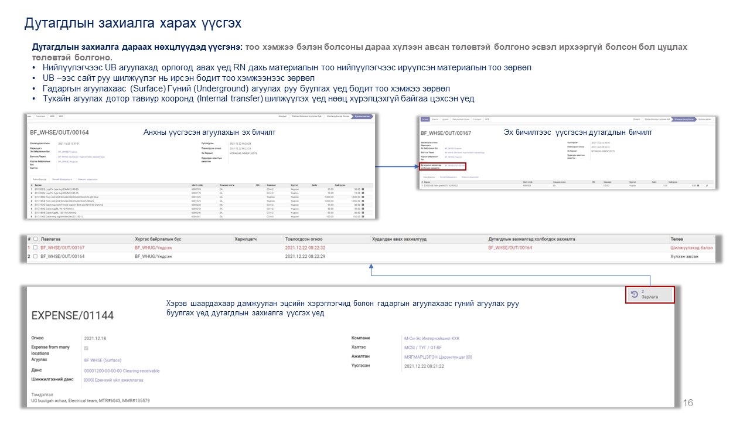This screenshot has width=750, height=422.
Task: Open the [000] Ерөнхий үйл ажиллагаа analytic link
Action: (114, 380)
